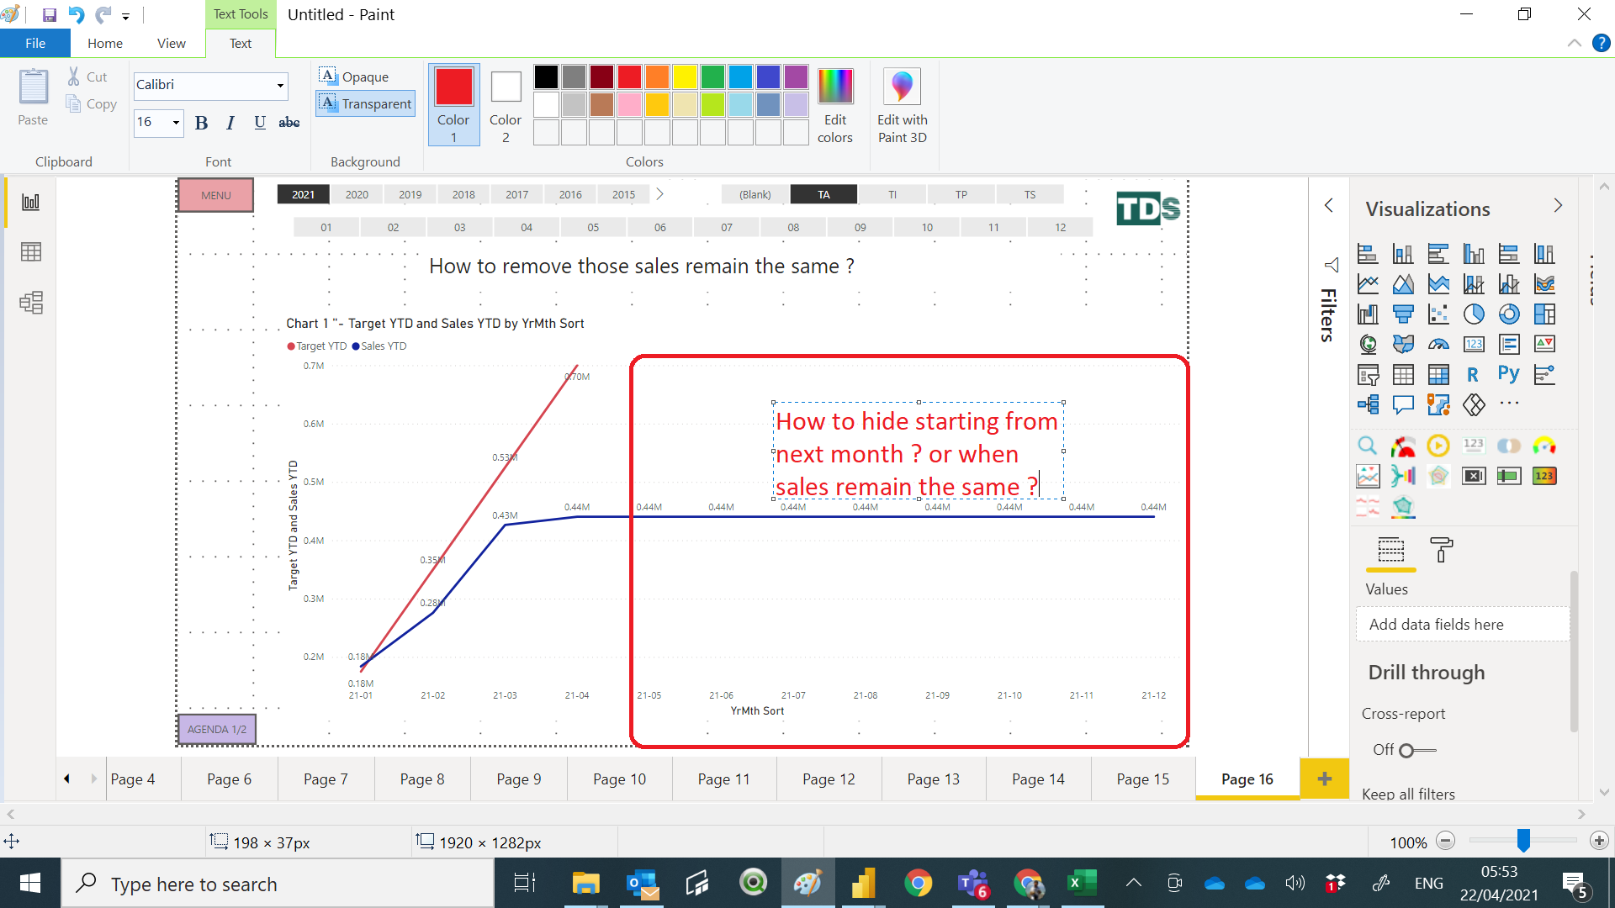Click the Paint zoom slider handle
The width and height of the screenshot is (1615, 908).
[x=1523, y=840]
